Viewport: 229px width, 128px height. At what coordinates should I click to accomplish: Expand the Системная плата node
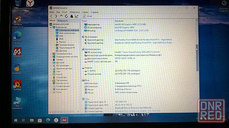(x=51, y=54)
